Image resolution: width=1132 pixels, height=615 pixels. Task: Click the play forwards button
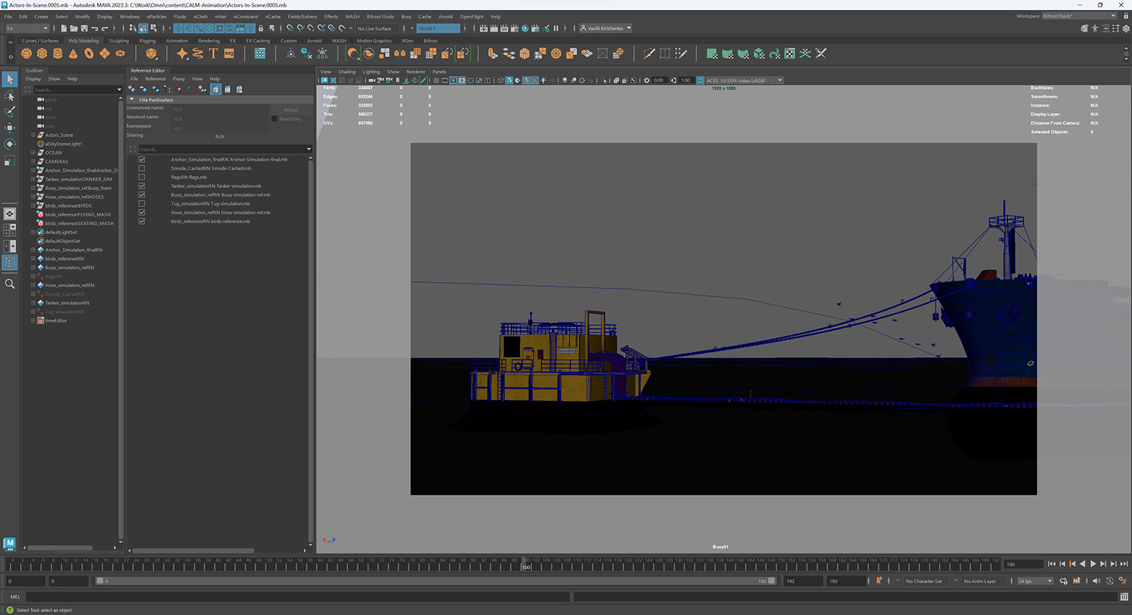click(x=1093, y=564)
